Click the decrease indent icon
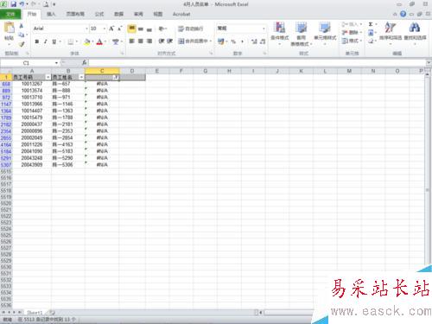This screenshot has width=432, height=324. coord(162,41)
